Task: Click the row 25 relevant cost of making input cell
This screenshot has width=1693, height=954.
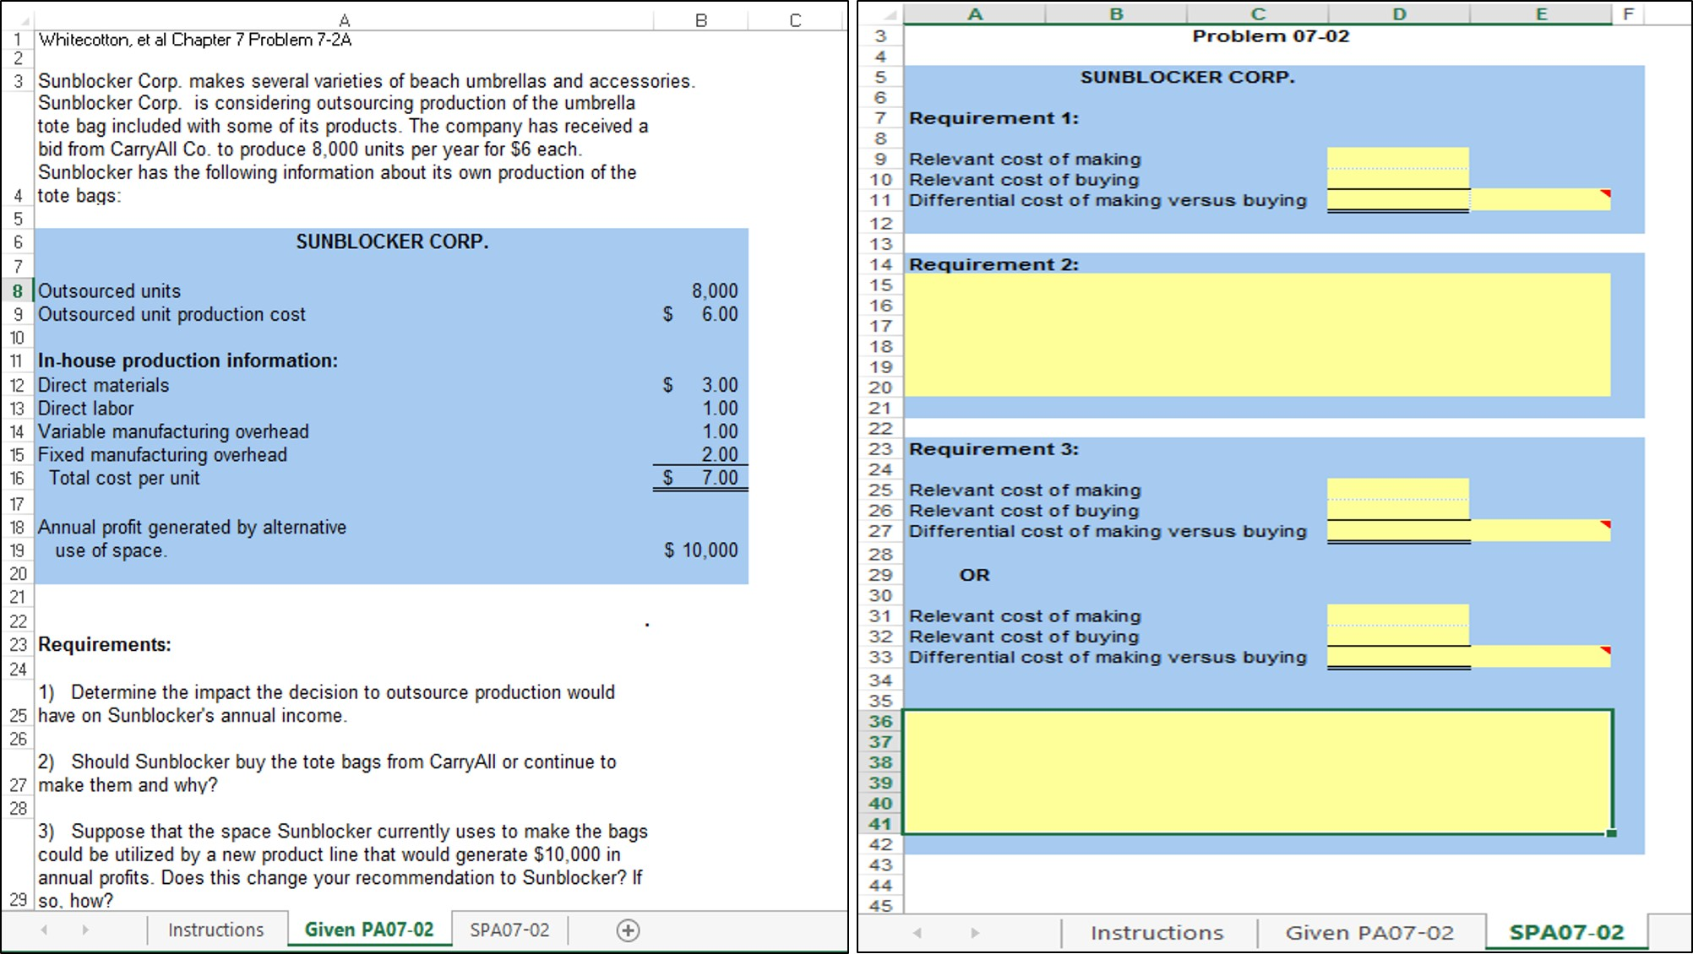Action: coord(1398,490)
